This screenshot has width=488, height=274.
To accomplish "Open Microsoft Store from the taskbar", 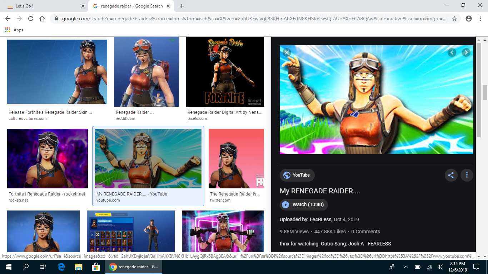I will click(x=95, y=267).
